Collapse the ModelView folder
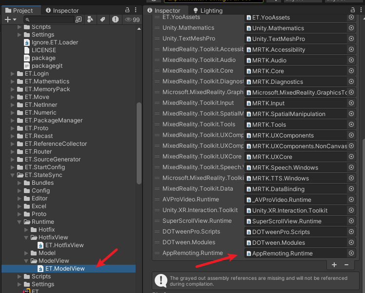 26,261
